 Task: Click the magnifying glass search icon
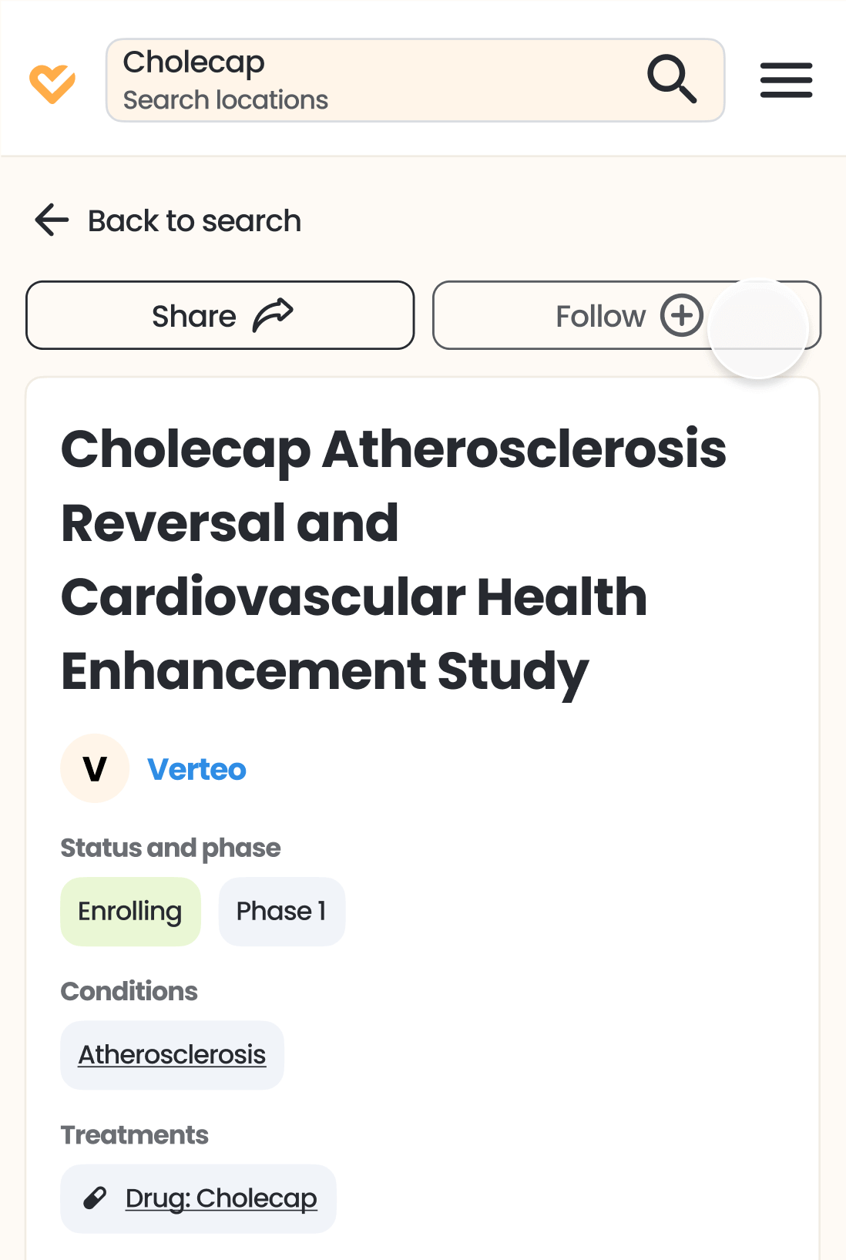(x=672, y=79)
